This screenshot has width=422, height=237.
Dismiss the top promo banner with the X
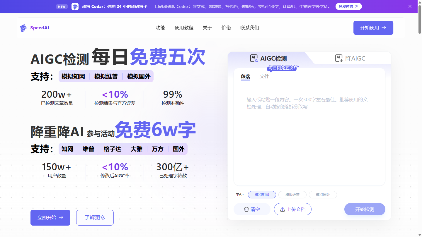[410, 6]
